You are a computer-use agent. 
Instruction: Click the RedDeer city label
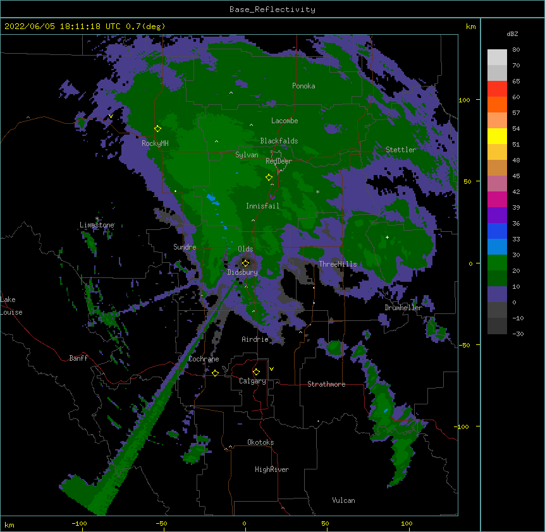[278, 161]
